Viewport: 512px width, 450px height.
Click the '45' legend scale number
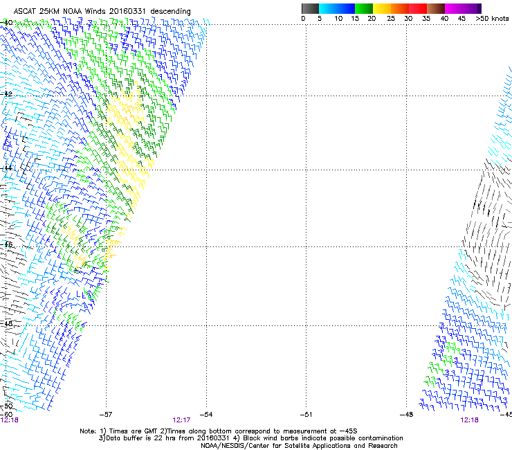coord(461,19)
